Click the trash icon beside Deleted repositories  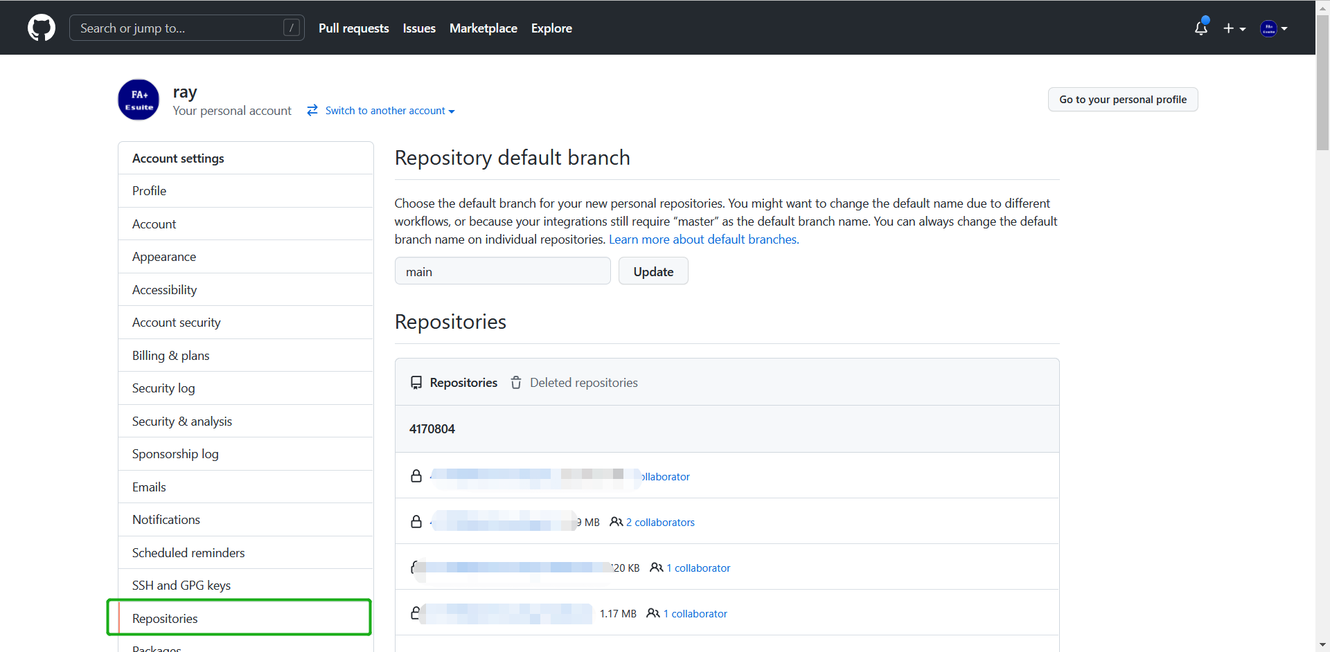(516, 383)
